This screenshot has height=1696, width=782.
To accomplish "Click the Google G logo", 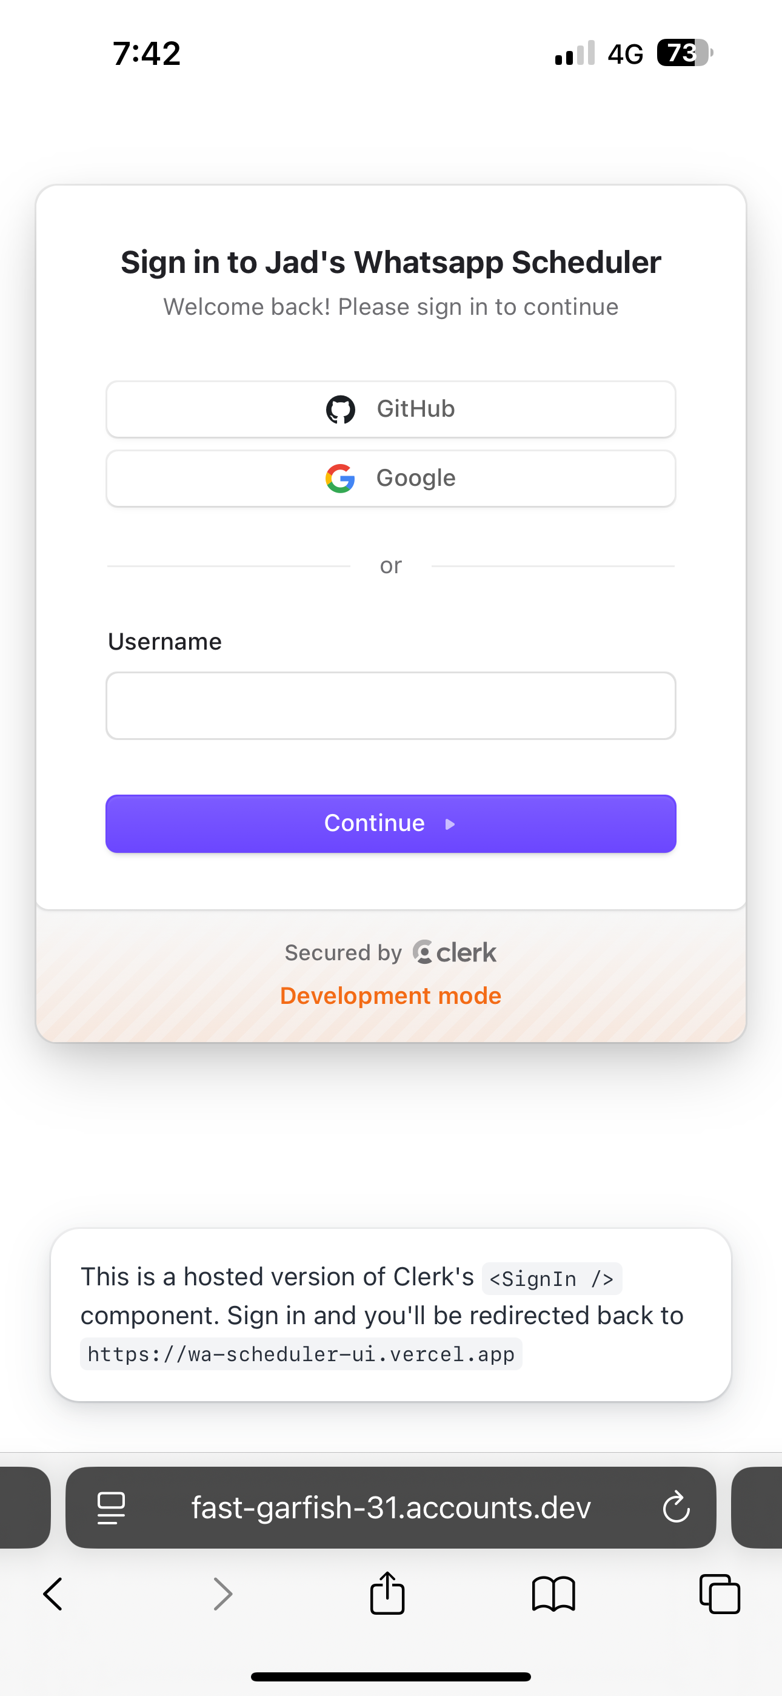I will pos(340,479).
